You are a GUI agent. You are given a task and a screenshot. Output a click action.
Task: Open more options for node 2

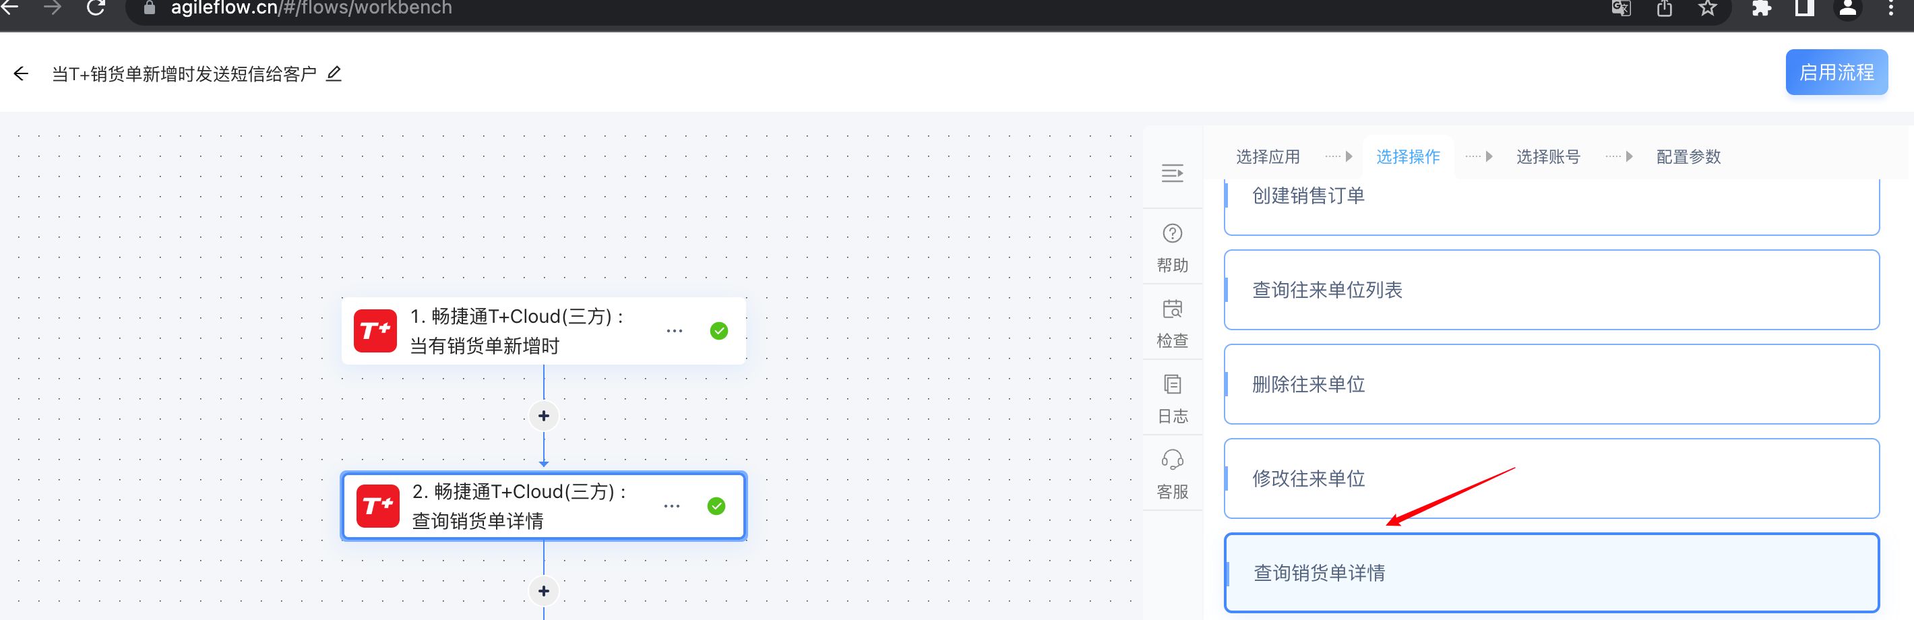click(x=672, y=506)
